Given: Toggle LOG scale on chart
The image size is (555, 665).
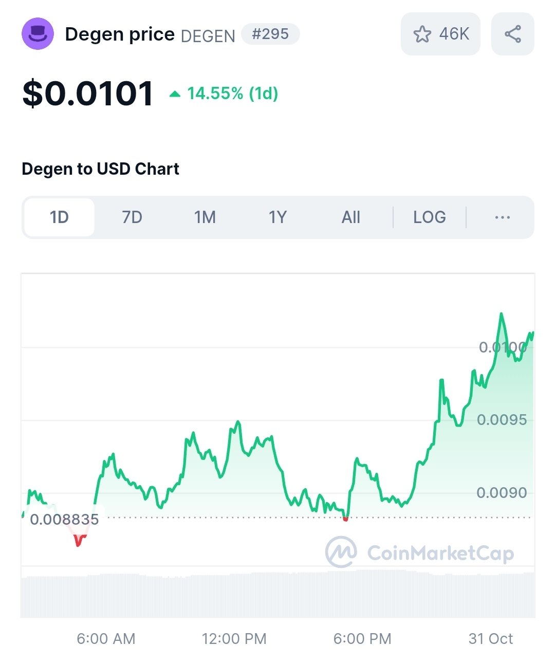Looking at the screenshot, I should pyautogui.click(x=430, y=217).
